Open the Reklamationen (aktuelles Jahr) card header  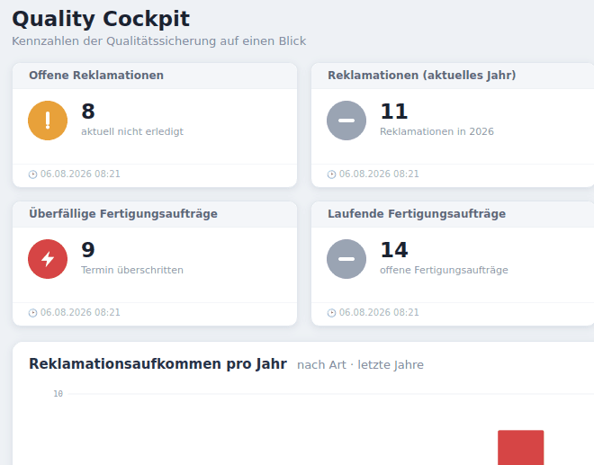tap(453, 76)
